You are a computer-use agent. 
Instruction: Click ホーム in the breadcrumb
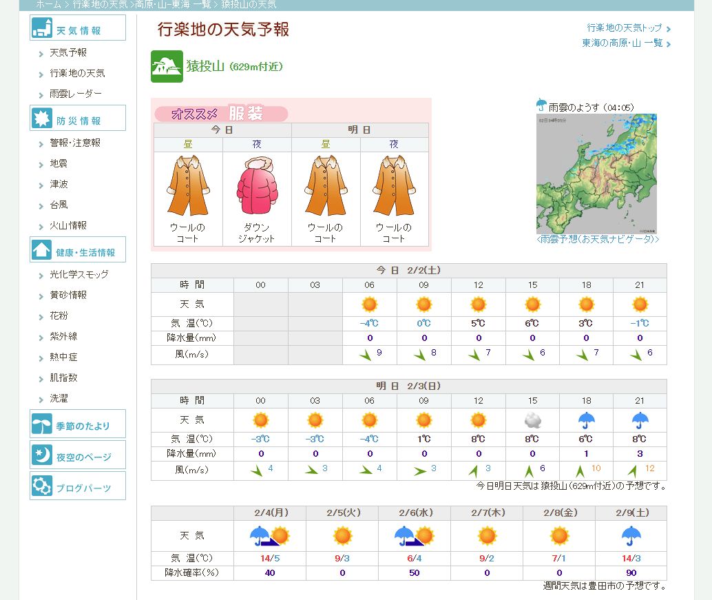(48, 4)
